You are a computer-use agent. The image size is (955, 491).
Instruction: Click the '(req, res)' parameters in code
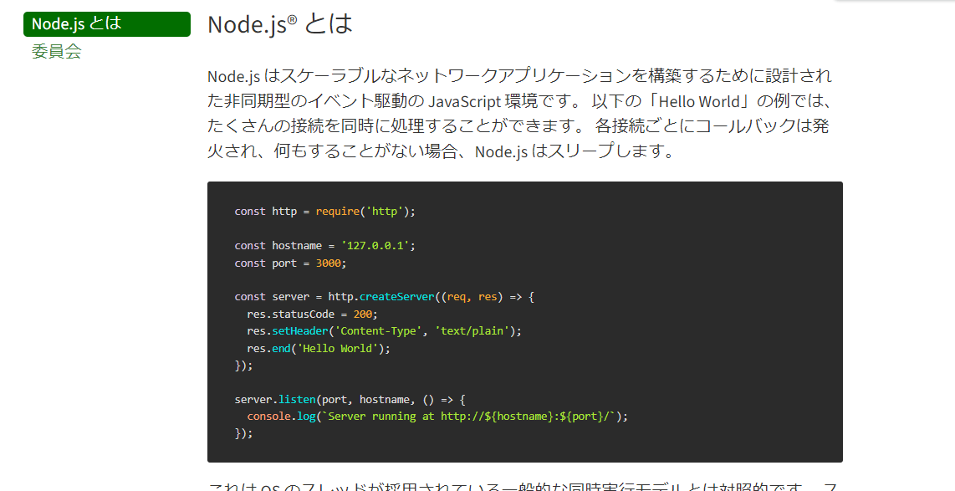473,297
